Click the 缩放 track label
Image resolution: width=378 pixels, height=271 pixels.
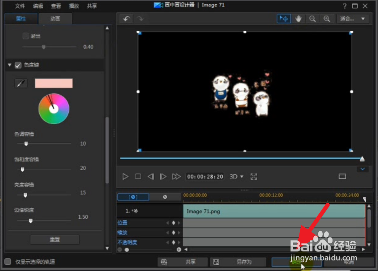pos(122,233)
